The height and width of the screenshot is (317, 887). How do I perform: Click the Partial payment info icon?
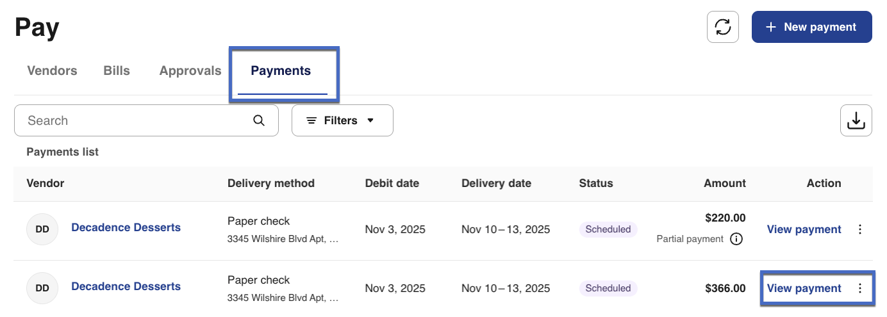(x=736, y=239)
